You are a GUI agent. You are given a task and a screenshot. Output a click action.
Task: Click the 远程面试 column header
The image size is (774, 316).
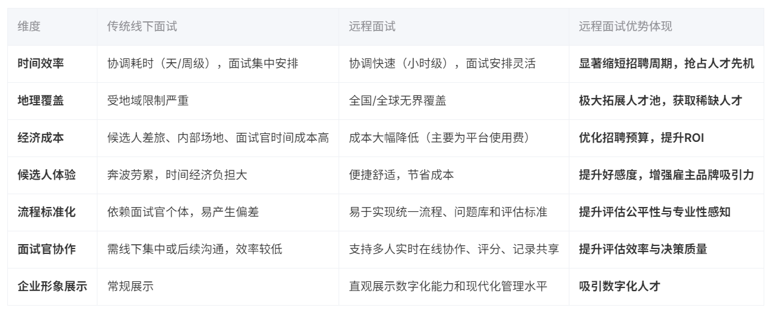pyautogui.click(x=371, y=27)
